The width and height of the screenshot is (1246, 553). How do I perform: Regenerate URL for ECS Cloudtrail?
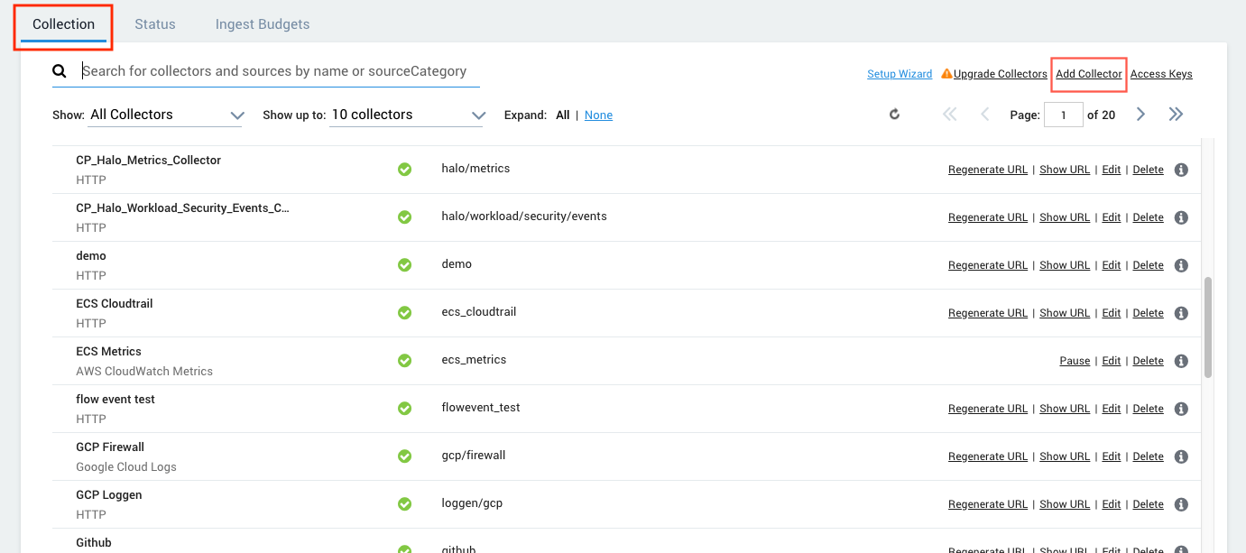click(987, 313)
